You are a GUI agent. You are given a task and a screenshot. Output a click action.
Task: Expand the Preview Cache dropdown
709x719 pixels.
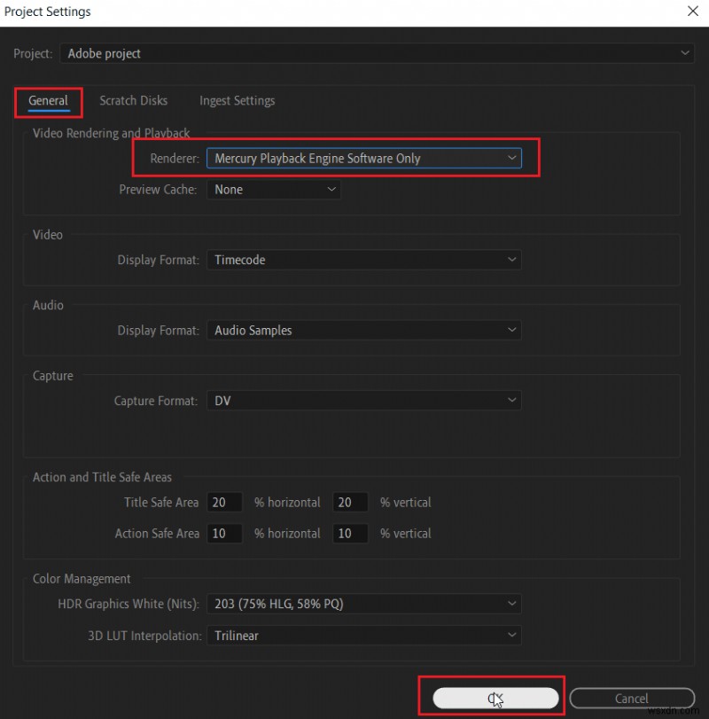pyautogui.click(x=272, y=189)
